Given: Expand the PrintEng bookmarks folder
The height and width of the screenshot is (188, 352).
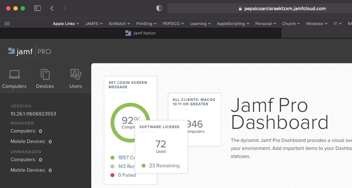Looking at the screenshot, I should tap(146, 24).
